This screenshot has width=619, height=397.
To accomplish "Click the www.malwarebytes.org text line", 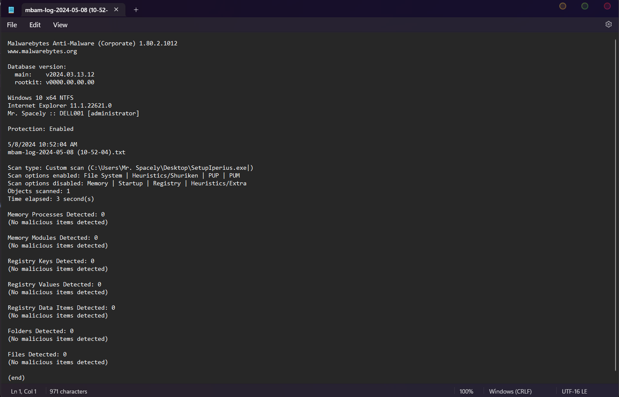I will [42, 51].
